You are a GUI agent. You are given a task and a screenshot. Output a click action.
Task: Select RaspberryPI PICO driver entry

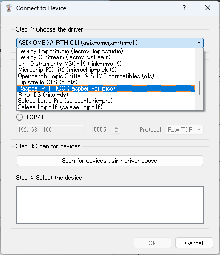click(106, 88)
